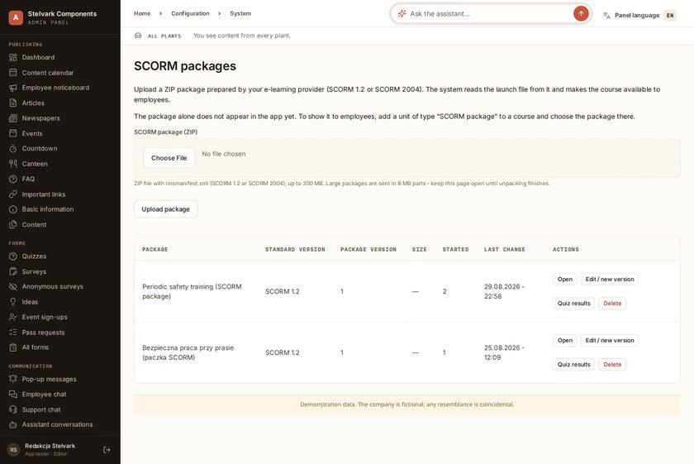Click the STANDARD VERSION column header
This screenshot has height=464, width=694.
(x=295, y=250)
